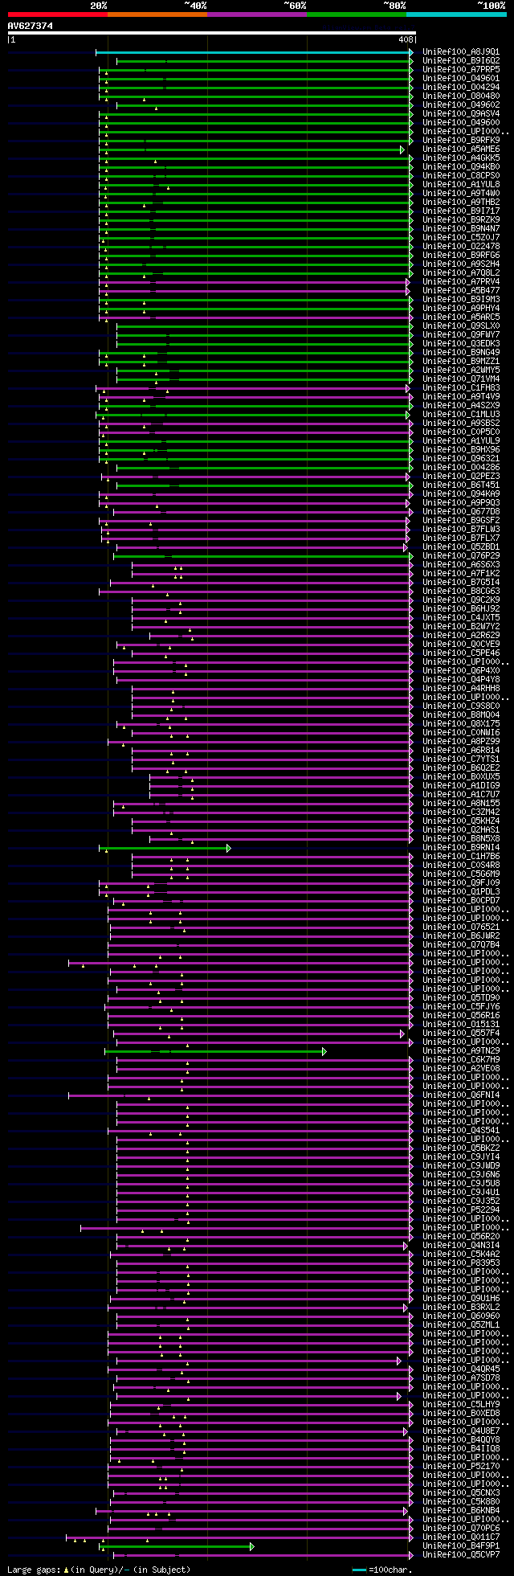Open hit UniRef100_Q9FJ09
This screenshot has width=514, height=1576.
coord(461,883)
